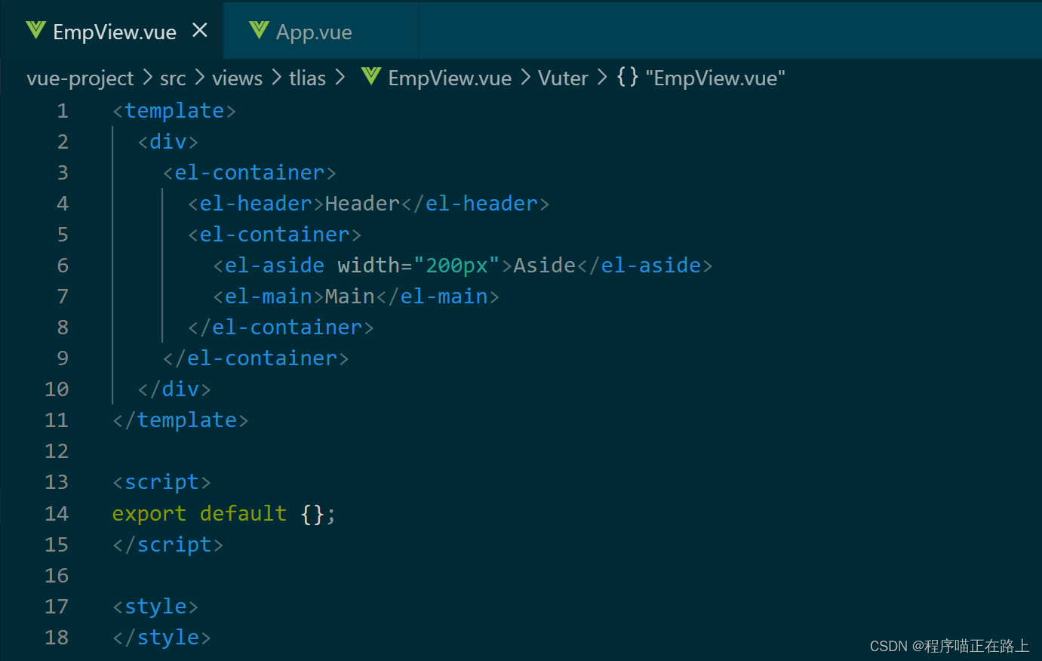
Task: Click line number 18 in the gutter
Action: click(57, 638)
